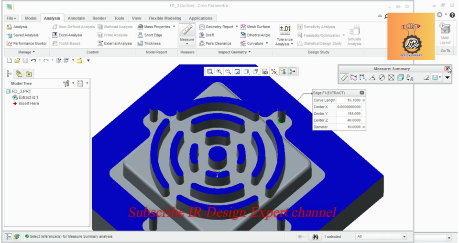Image resolution: width=459 pixels, height=243 pixels.
Task: Click the Zoom Out magnifier icon
Action: point(228,71)
